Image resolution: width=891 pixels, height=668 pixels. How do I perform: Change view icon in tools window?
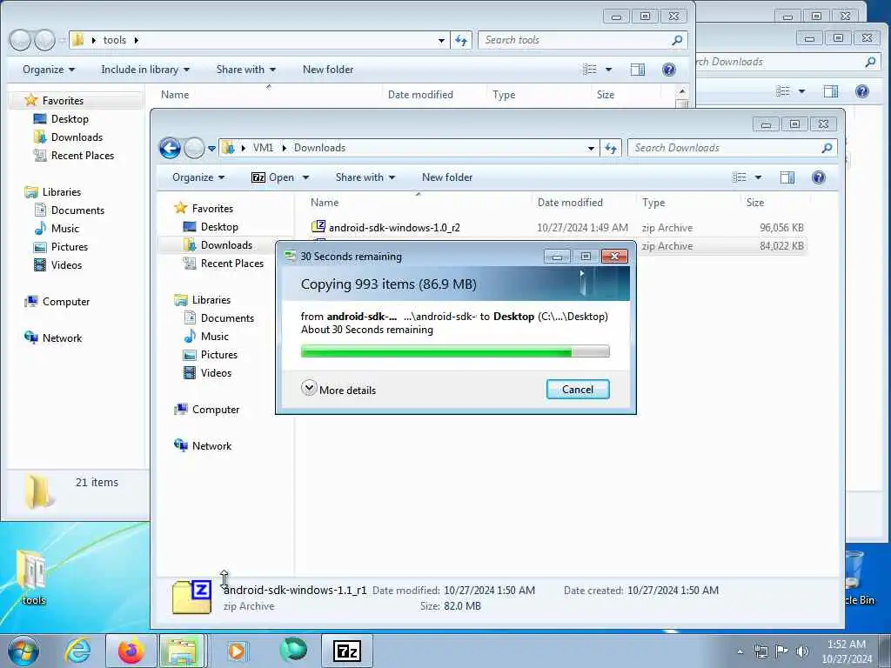click(590, 70)
